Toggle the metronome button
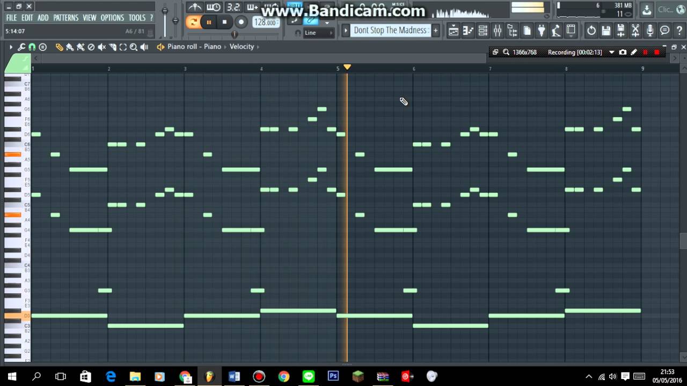 pyautogui.click(x=195, y=7)
